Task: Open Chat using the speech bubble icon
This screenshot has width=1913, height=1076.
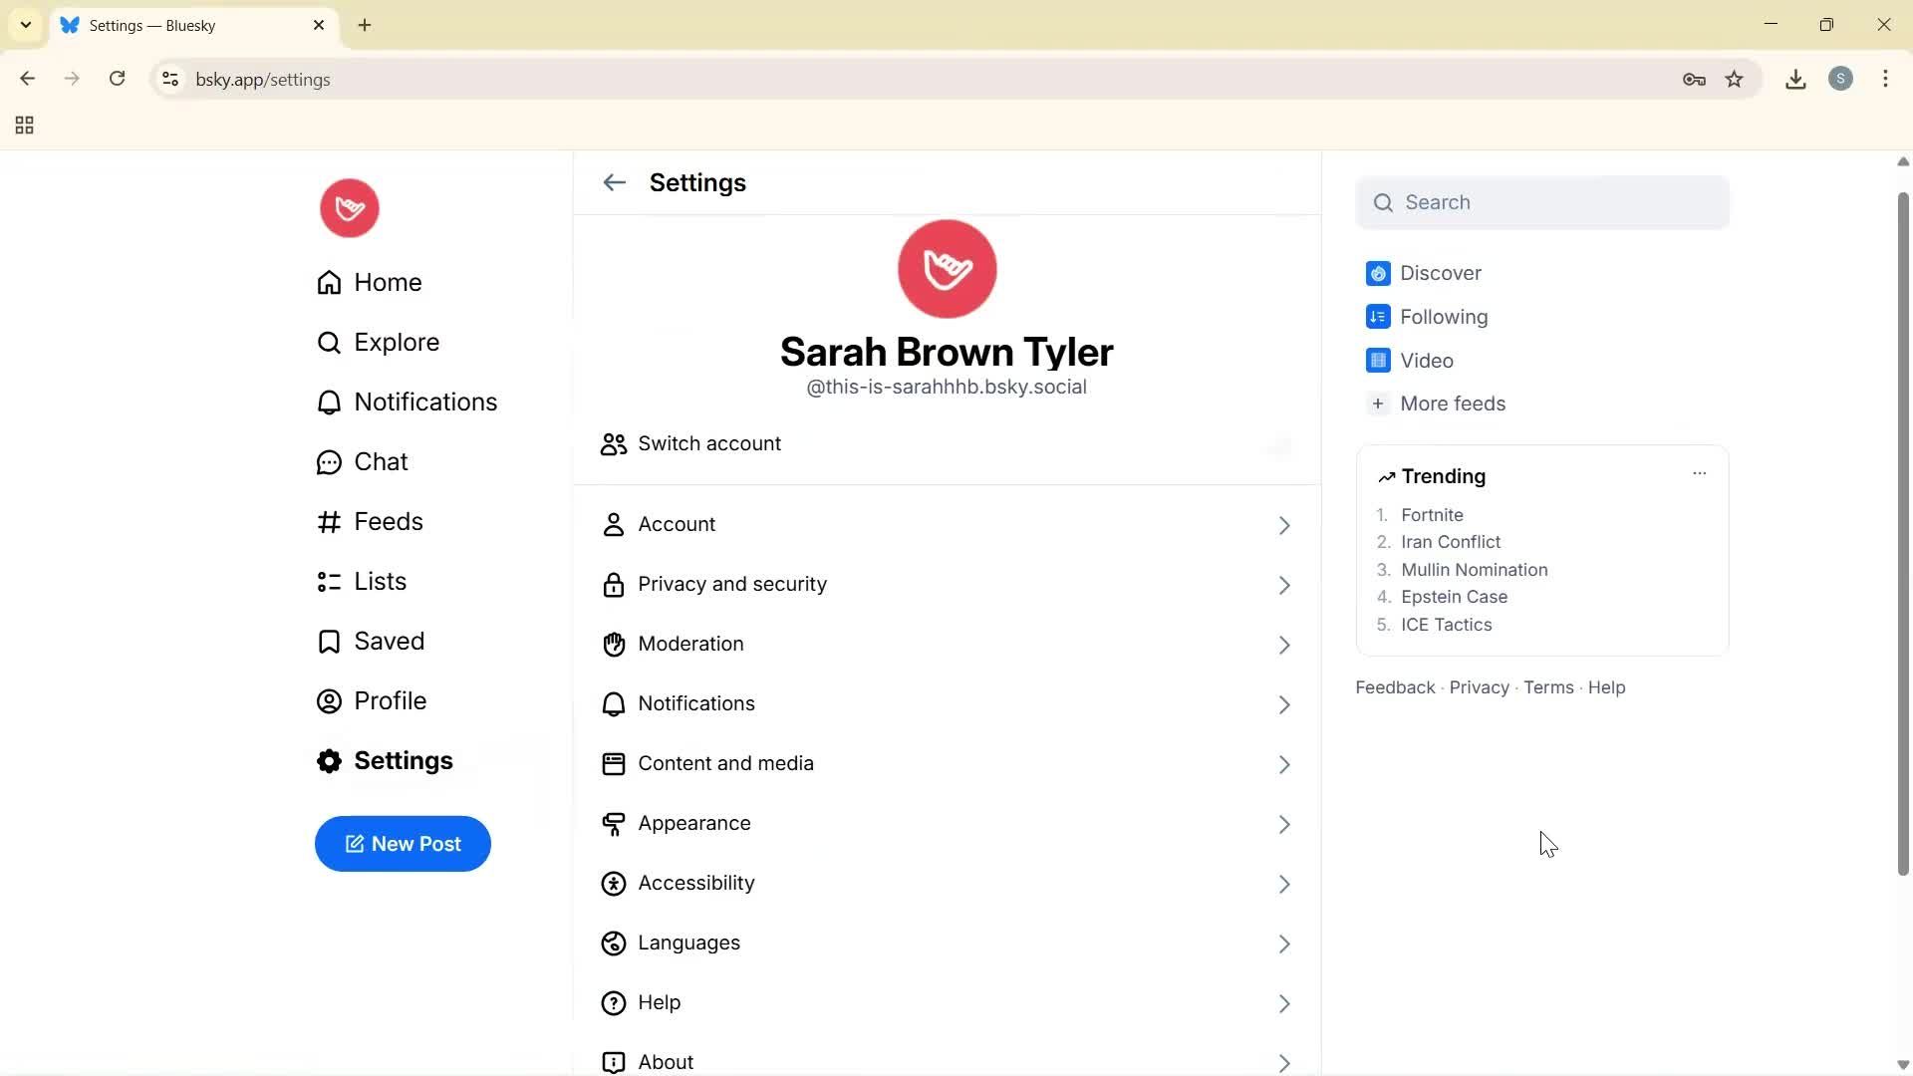Action: coord(329,461)
